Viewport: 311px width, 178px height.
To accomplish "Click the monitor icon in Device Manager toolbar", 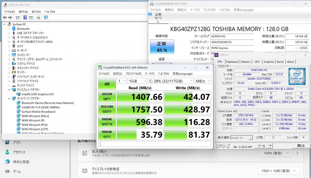I will pyautogui.click(x=46, y=17).
